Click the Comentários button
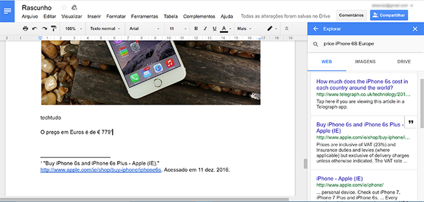The width and height of the screenshot is (424, 202). pyautogui.click(x=351, y=15)
